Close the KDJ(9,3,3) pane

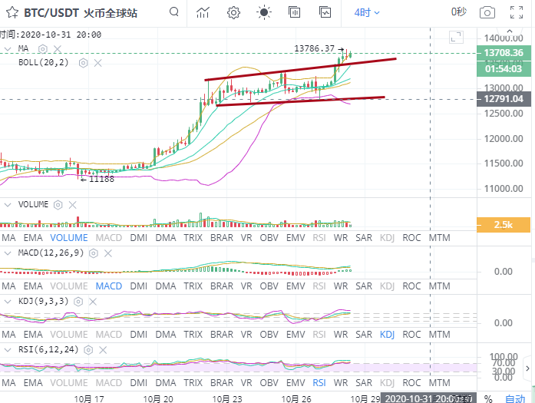pos(93,302)
